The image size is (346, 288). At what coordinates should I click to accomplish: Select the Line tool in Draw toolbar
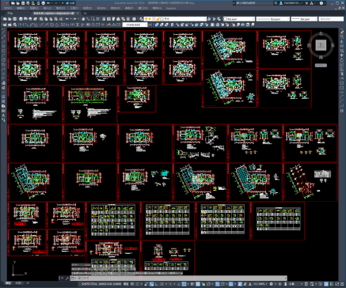[3, 32]
